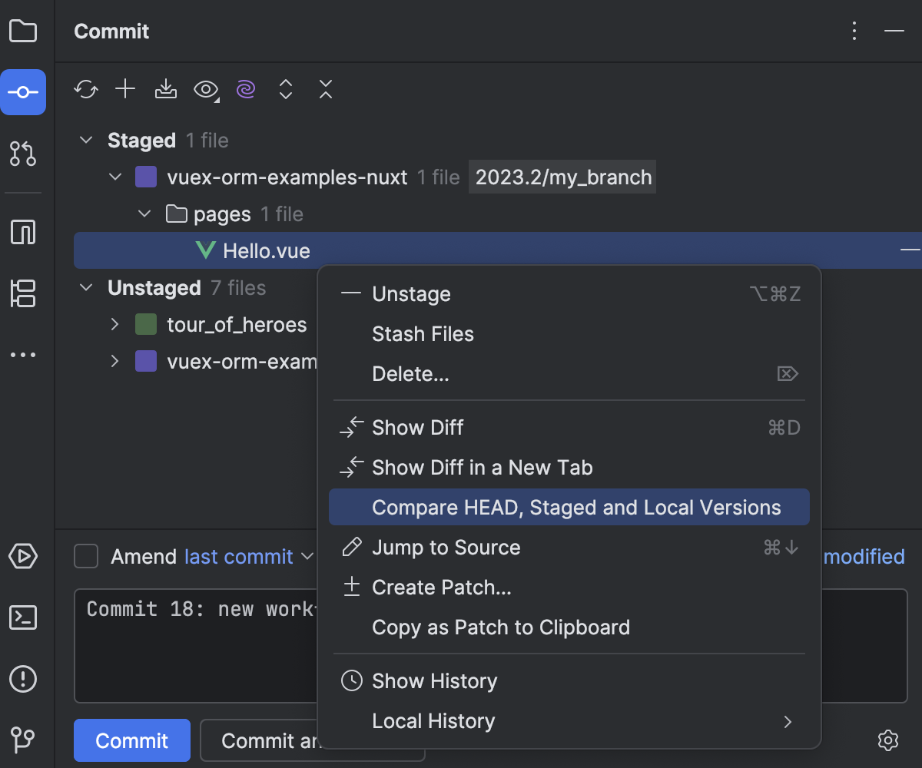This screenshot has height=768, width=922.
Task: Select Create Patch... menu entry
Action: [x=569, y=588]
